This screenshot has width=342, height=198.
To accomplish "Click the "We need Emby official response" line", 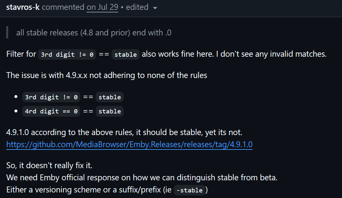I will pos(142,178).
